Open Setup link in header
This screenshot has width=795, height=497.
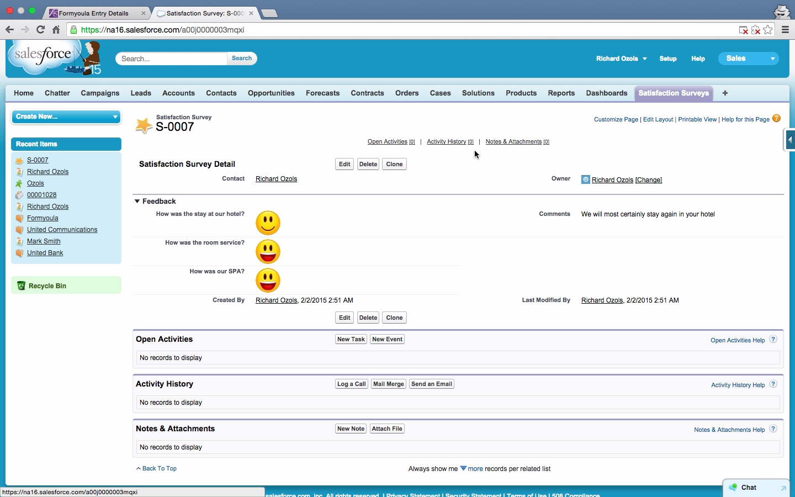coord(668,59)
